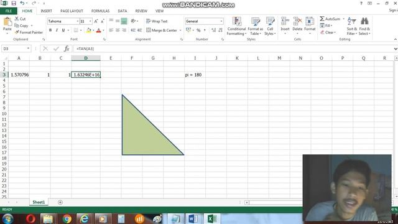Collapse the ribbon with the caret
This screenshot has height=224, width=398.
(x=396, y=39)
